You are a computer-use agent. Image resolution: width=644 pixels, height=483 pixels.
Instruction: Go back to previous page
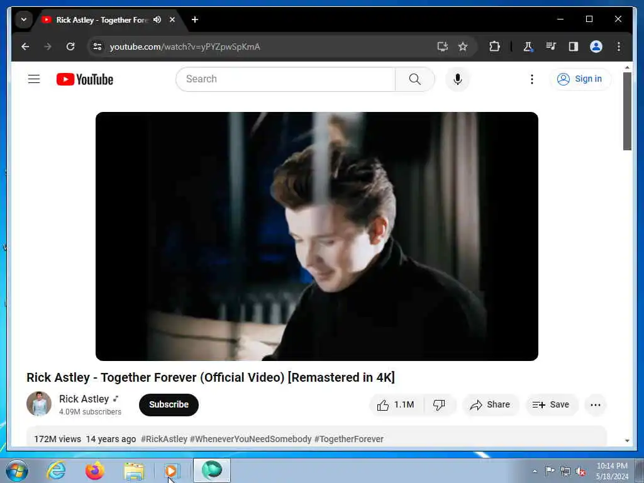25,47
